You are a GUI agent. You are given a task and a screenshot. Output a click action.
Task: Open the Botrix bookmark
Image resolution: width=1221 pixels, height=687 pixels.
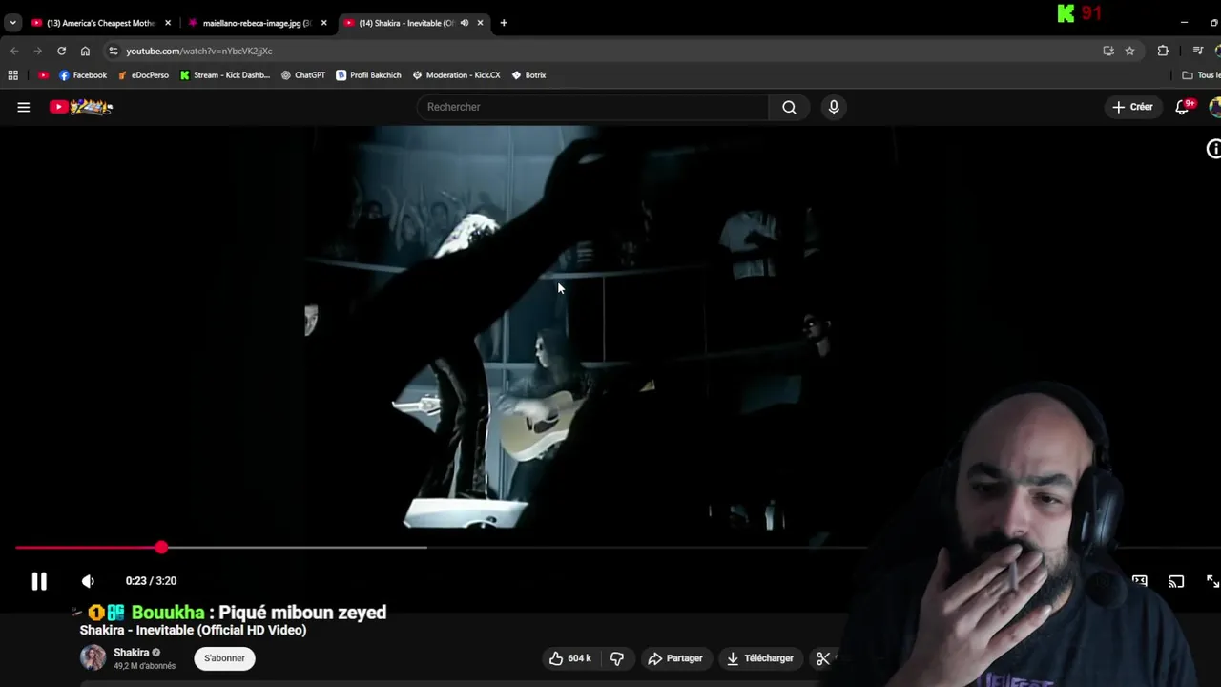pos(528,75)
